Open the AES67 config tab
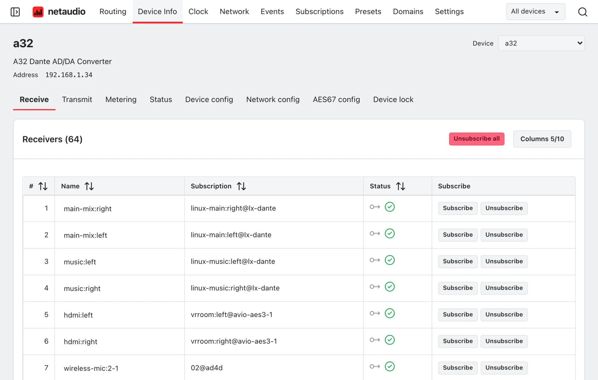The height and width of the screenshot is (380, 598). point(336,99)
